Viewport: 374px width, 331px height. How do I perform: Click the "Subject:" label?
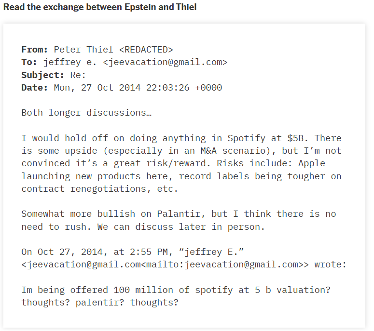point(43,75)
